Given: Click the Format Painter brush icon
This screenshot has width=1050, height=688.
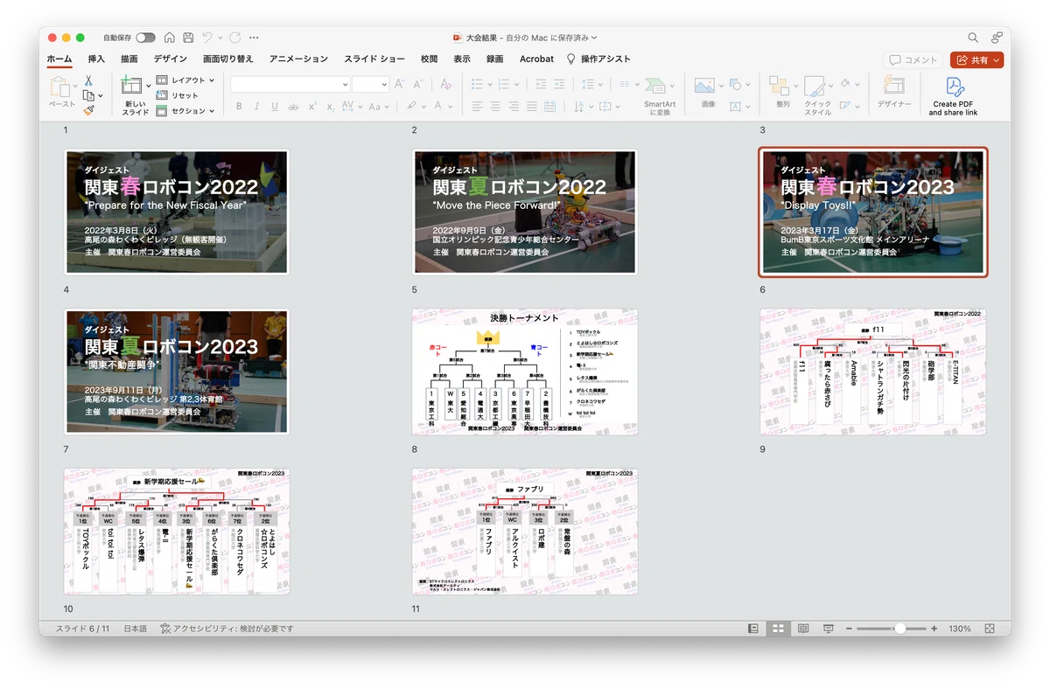Looking at the screenshot, I should 88,111.
